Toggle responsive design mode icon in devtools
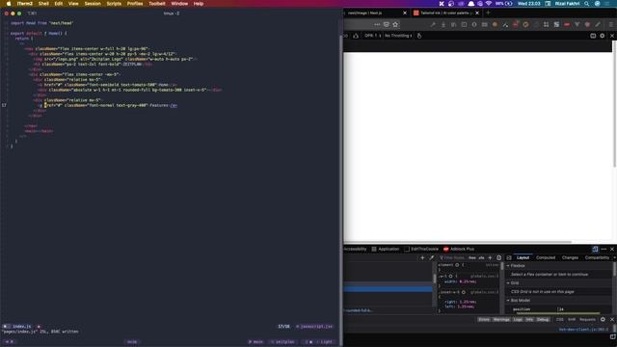Screen dimensions: 617x347 [x=595, y=249]
